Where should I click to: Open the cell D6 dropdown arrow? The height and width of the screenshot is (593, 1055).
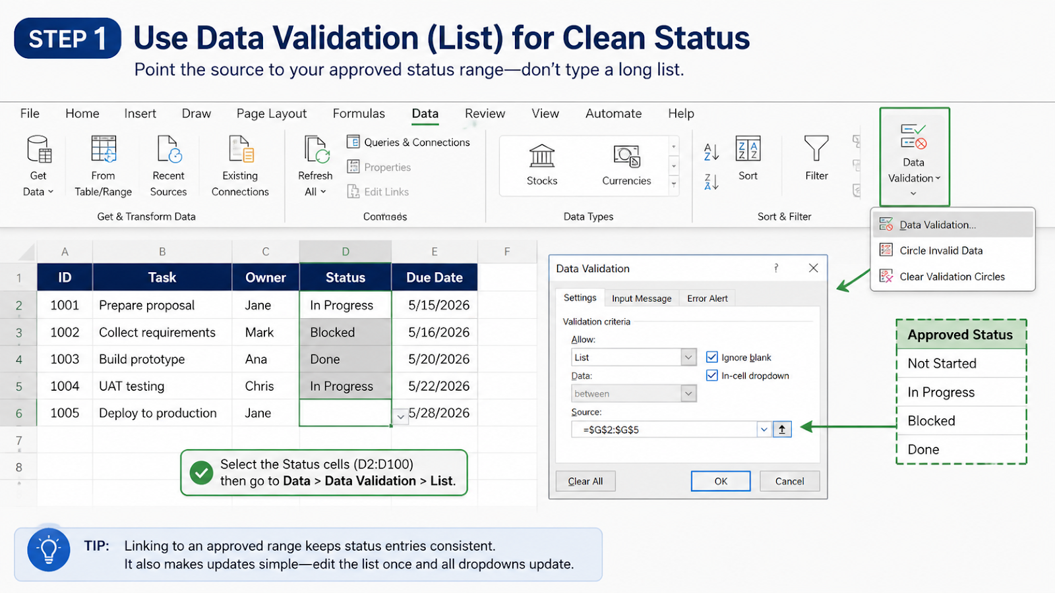[x=401, y=416]
